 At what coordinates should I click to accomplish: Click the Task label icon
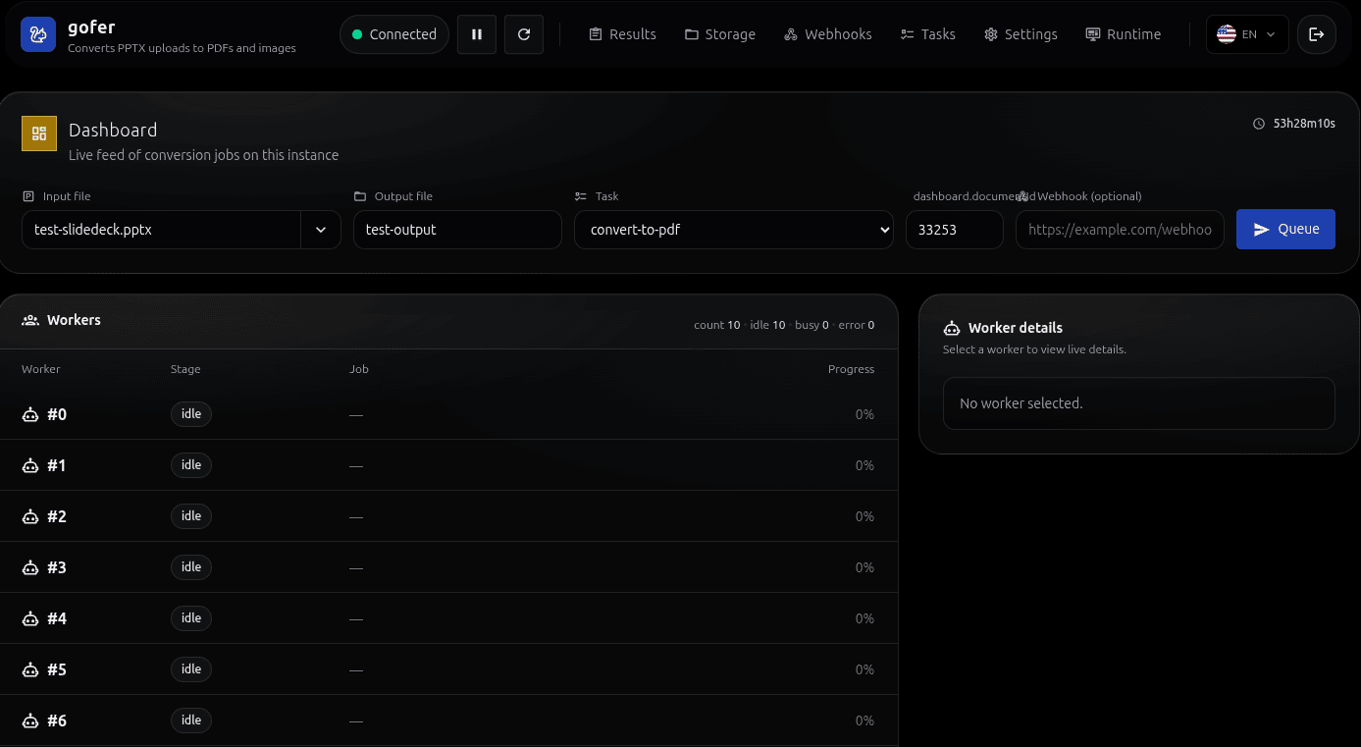581,196
